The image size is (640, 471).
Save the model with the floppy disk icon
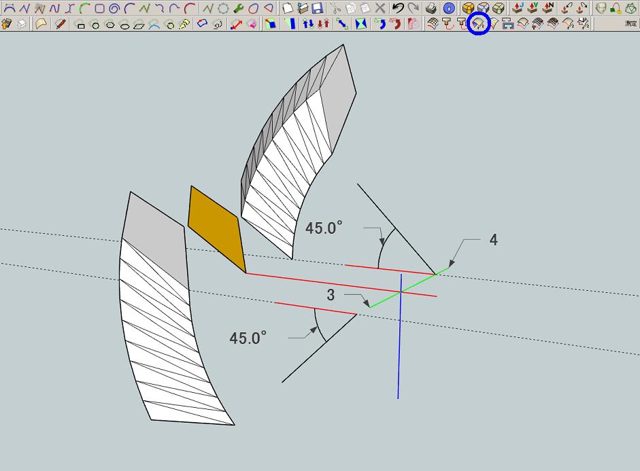click(317, 7)
